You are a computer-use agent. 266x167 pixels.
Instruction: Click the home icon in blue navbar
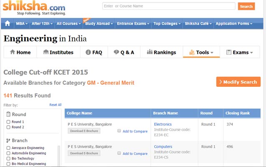pyautogui.click(x=8, y=24)
